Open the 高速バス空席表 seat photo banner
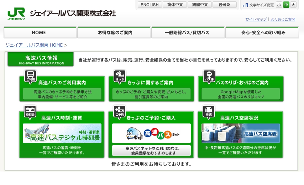The width and height of the screenshot is (304, 185). [x=241, y=133]
